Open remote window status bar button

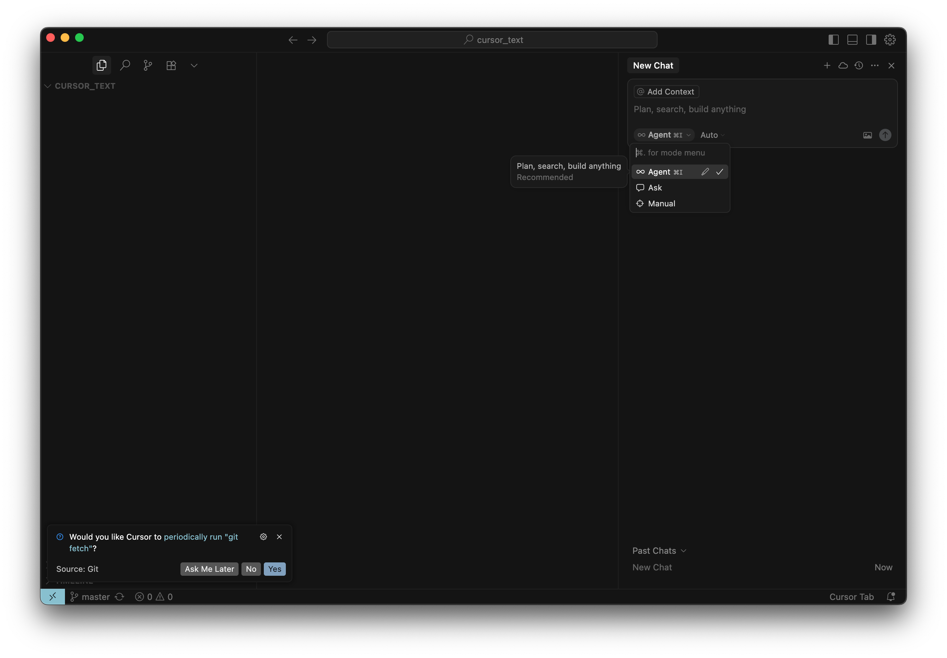53,597
